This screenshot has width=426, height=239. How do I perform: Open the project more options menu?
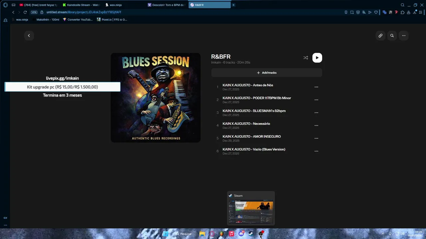click(x=404, y=36)
